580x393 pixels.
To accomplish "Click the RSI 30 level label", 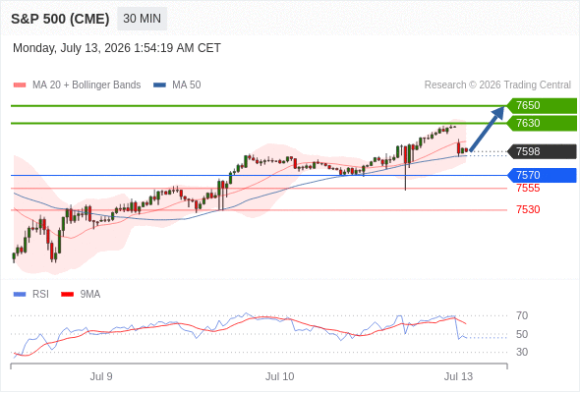I will coord(522,352).
